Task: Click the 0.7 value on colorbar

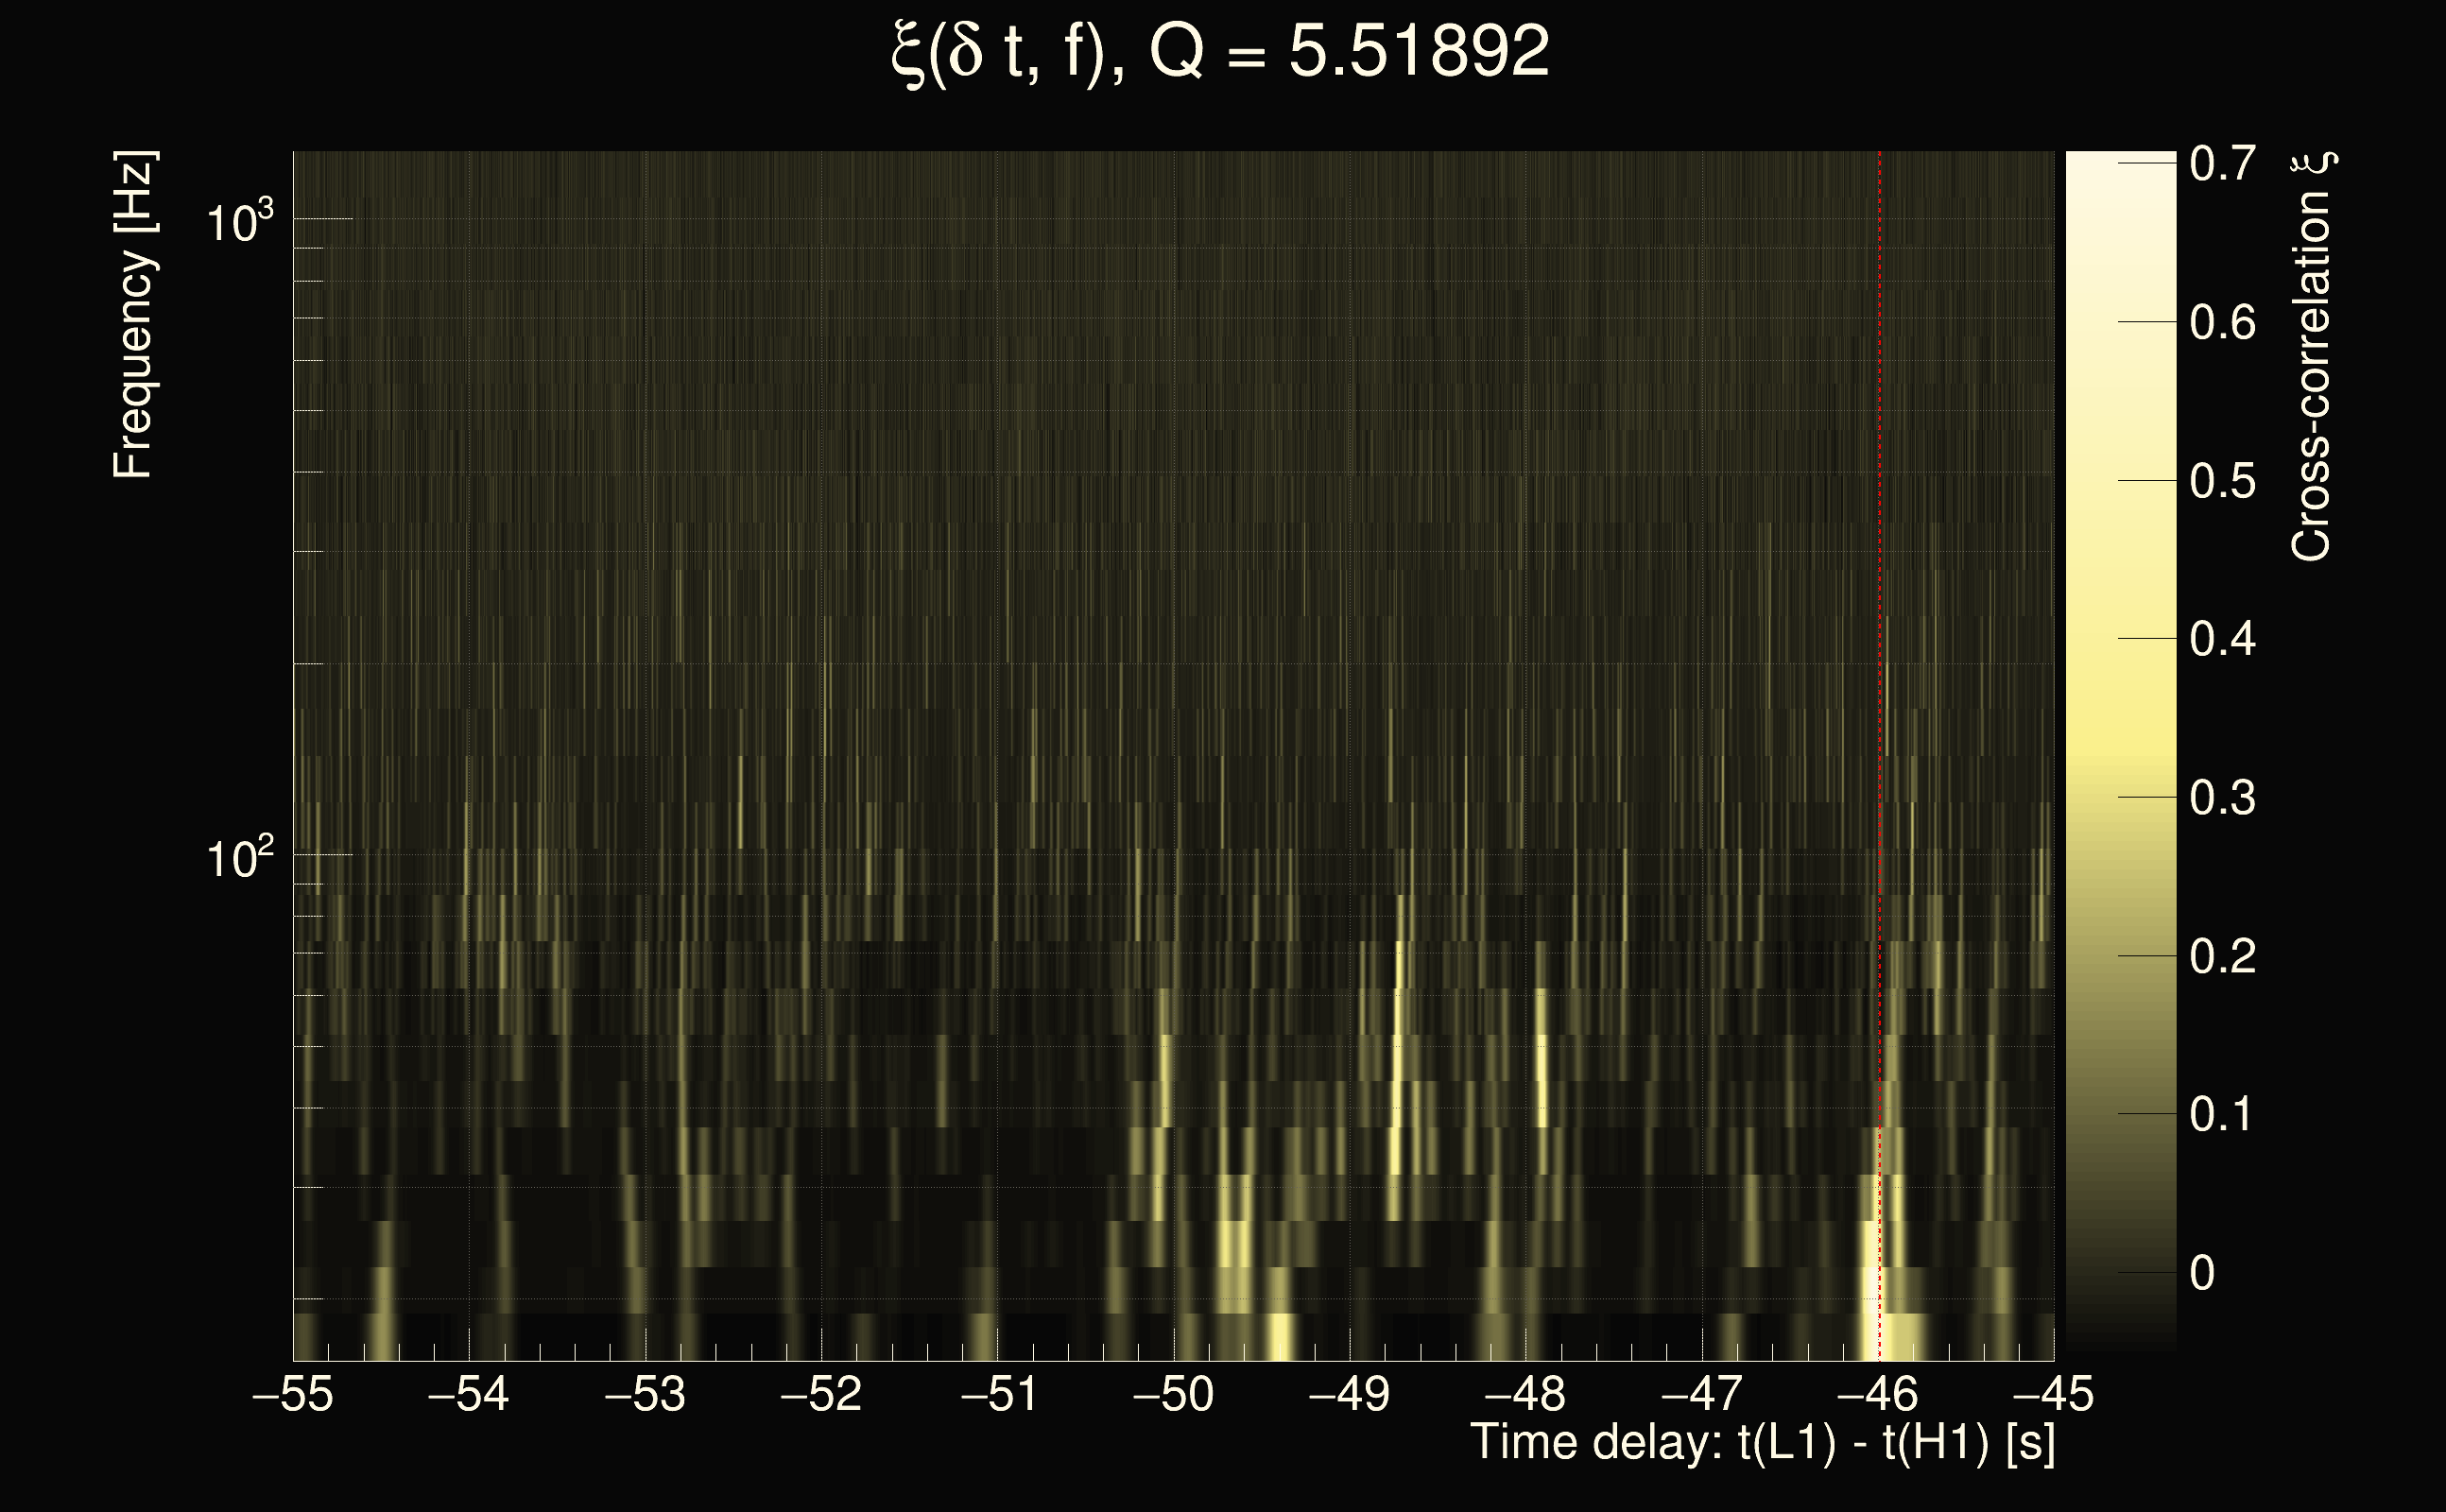Action: 2222,164
